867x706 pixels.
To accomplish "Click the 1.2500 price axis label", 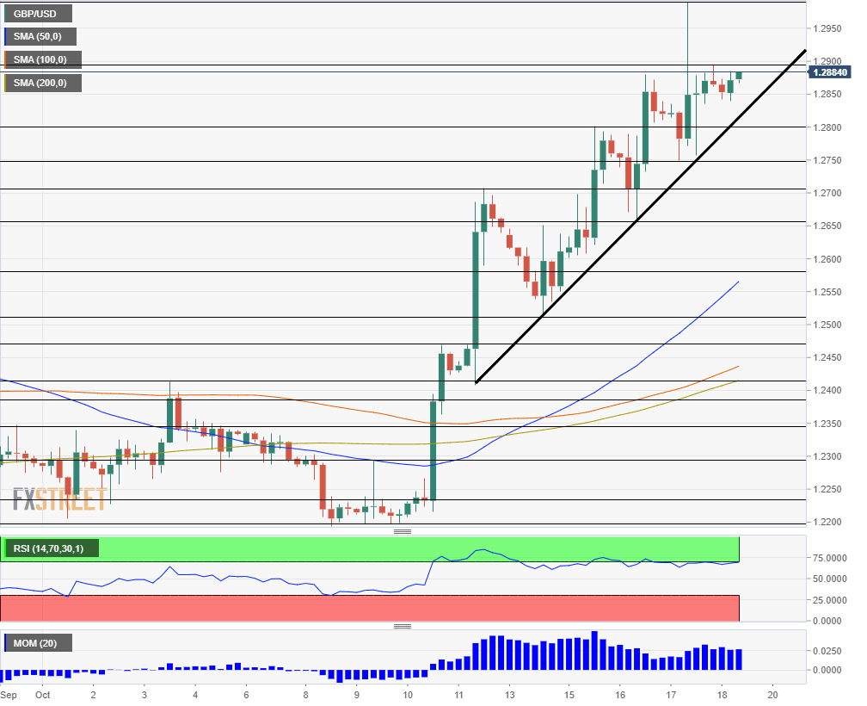I will (x=827, y=325).
